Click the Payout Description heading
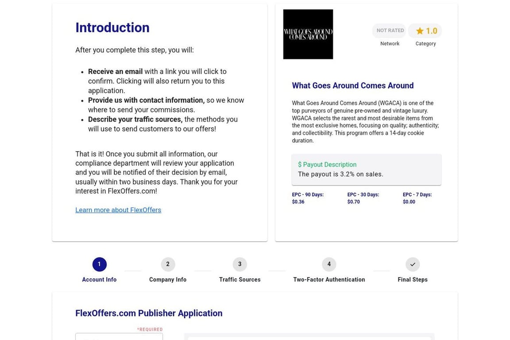 (x=327, y=165)
